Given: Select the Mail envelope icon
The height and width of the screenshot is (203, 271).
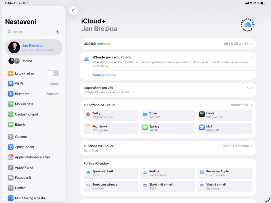Looking at the screenshot, I should click(x=201, y=127).
